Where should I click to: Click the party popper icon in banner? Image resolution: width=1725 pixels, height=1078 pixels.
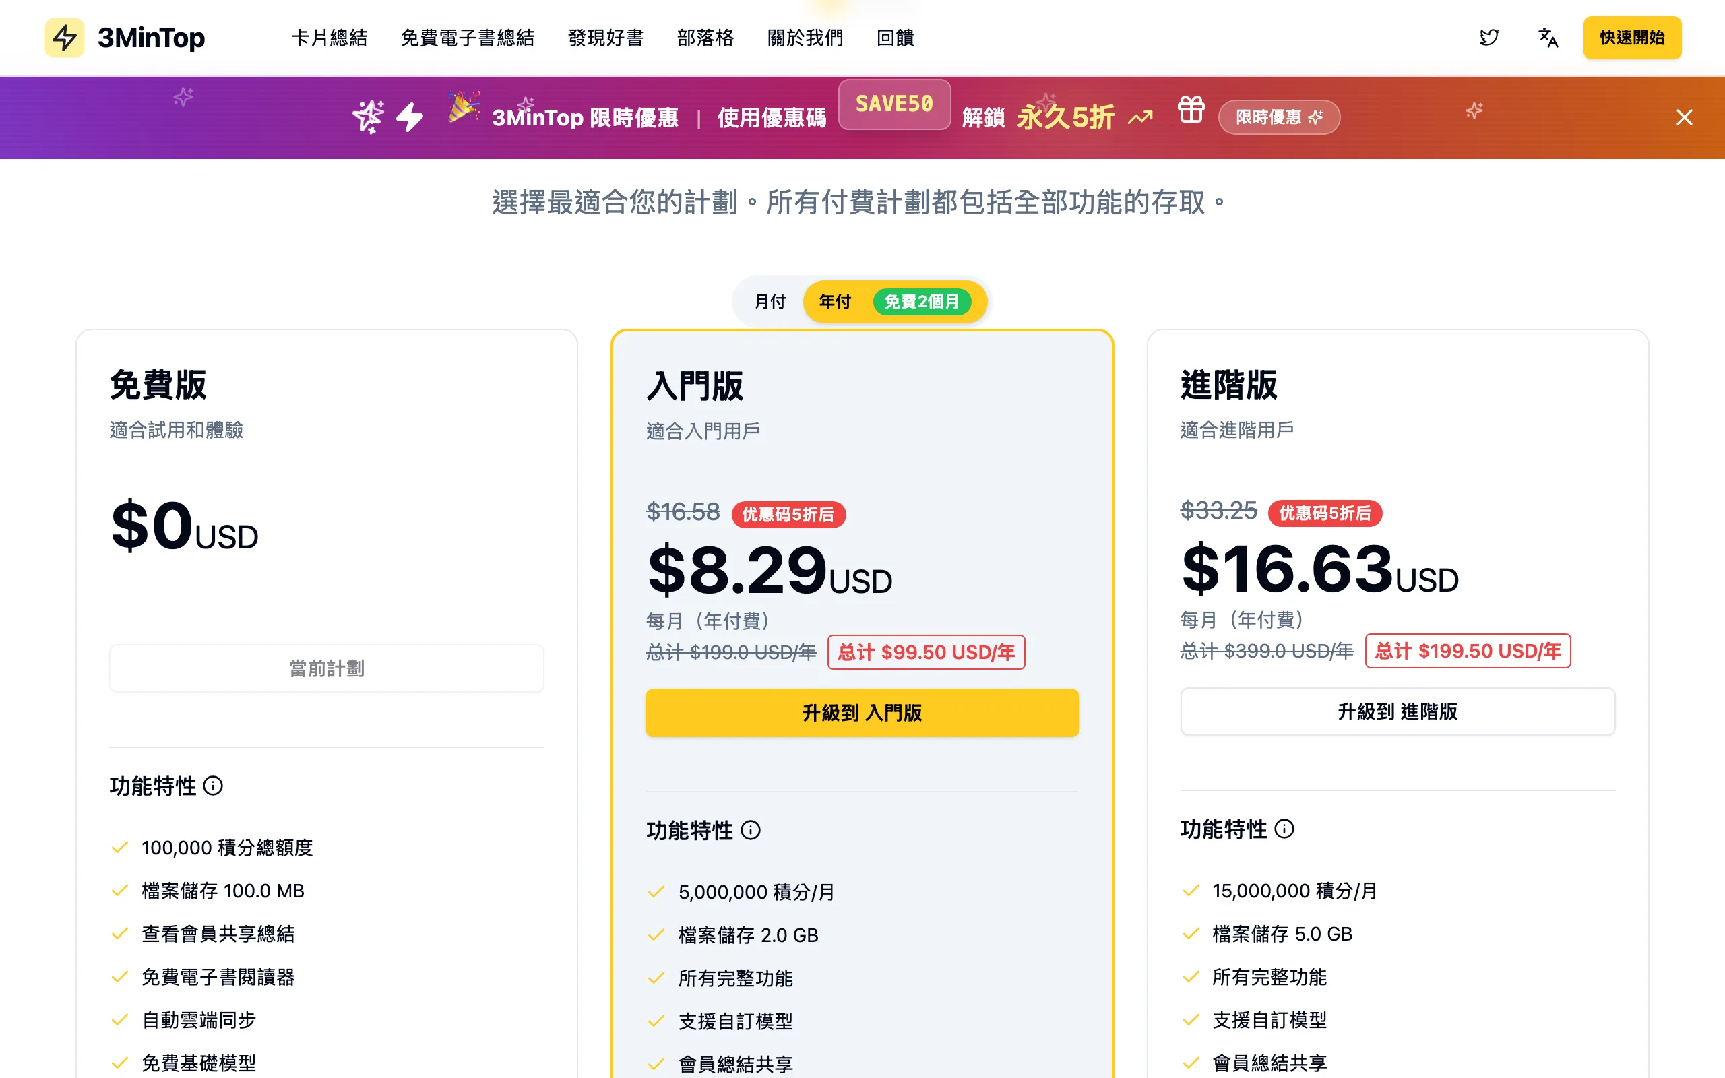pyautogui.click(x=464, y=108)
